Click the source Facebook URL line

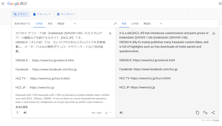[46, 69]
